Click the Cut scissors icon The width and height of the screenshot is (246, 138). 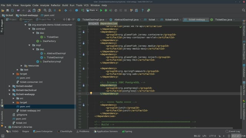(29, 10)
